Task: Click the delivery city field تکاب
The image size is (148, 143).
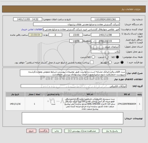Action: point(105,52)
